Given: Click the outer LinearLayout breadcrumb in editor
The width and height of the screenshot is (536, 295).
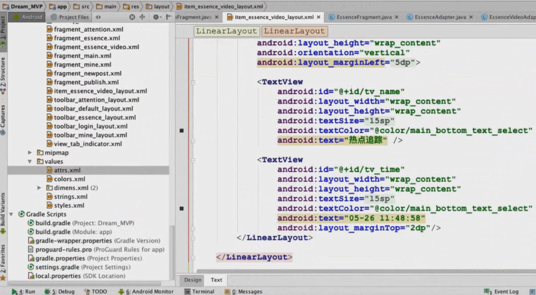Looking at the screenshot, I should click(227, 31).
